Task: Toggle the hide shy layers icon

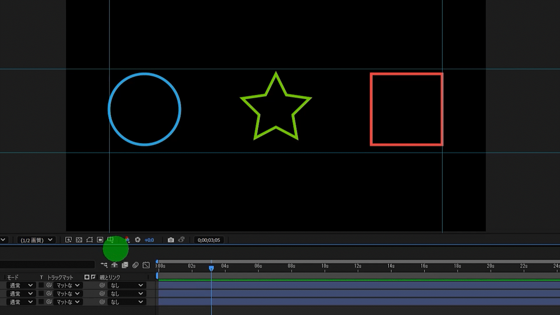Action: coord(114,265)
